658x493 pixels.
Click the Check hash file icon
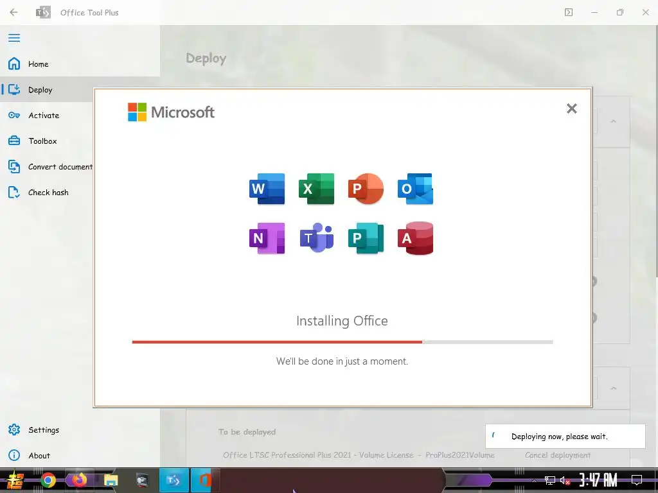click(14, 193)
